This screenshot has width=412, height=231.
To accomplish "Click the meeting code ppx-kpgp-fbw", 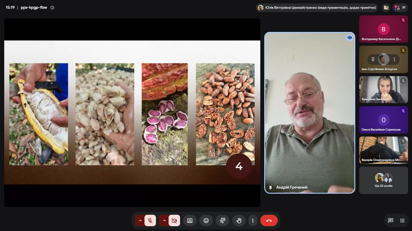I will 34,8.
